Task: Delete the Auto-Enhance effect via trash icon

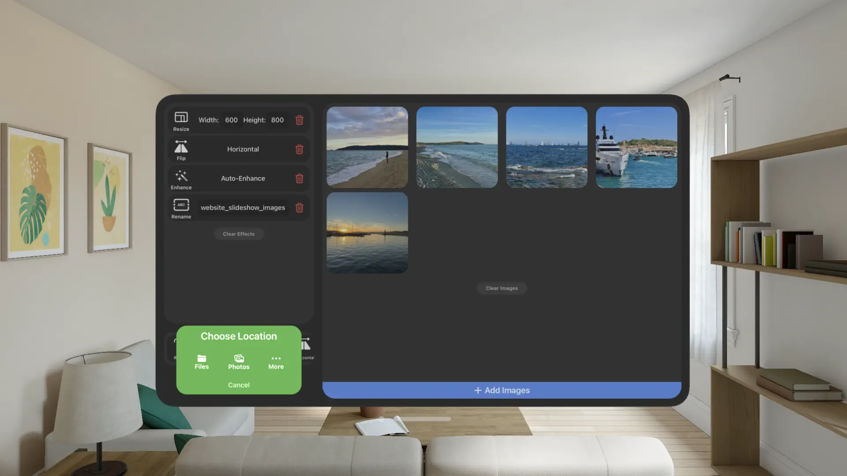Action: tap(300, 178)
